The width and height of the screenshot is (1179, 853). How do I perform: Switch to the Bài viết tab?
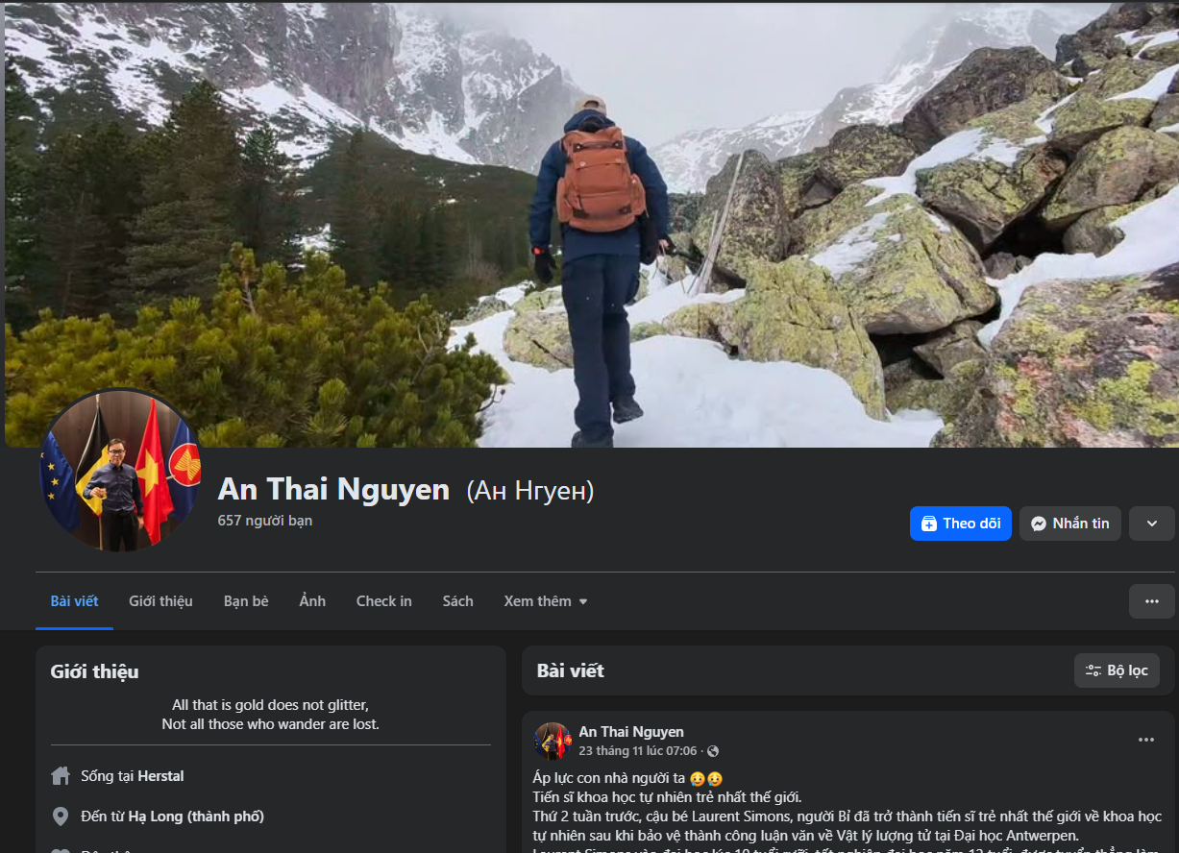pyautogui.click(x=74, y=601)
